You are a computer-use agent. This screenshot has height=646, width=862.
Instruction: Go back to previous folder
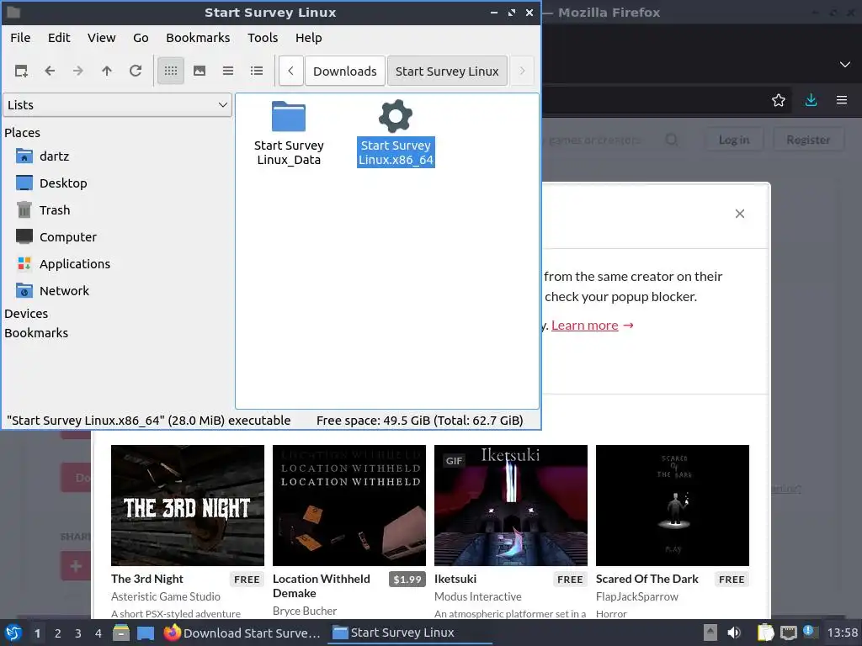point(50,71)
